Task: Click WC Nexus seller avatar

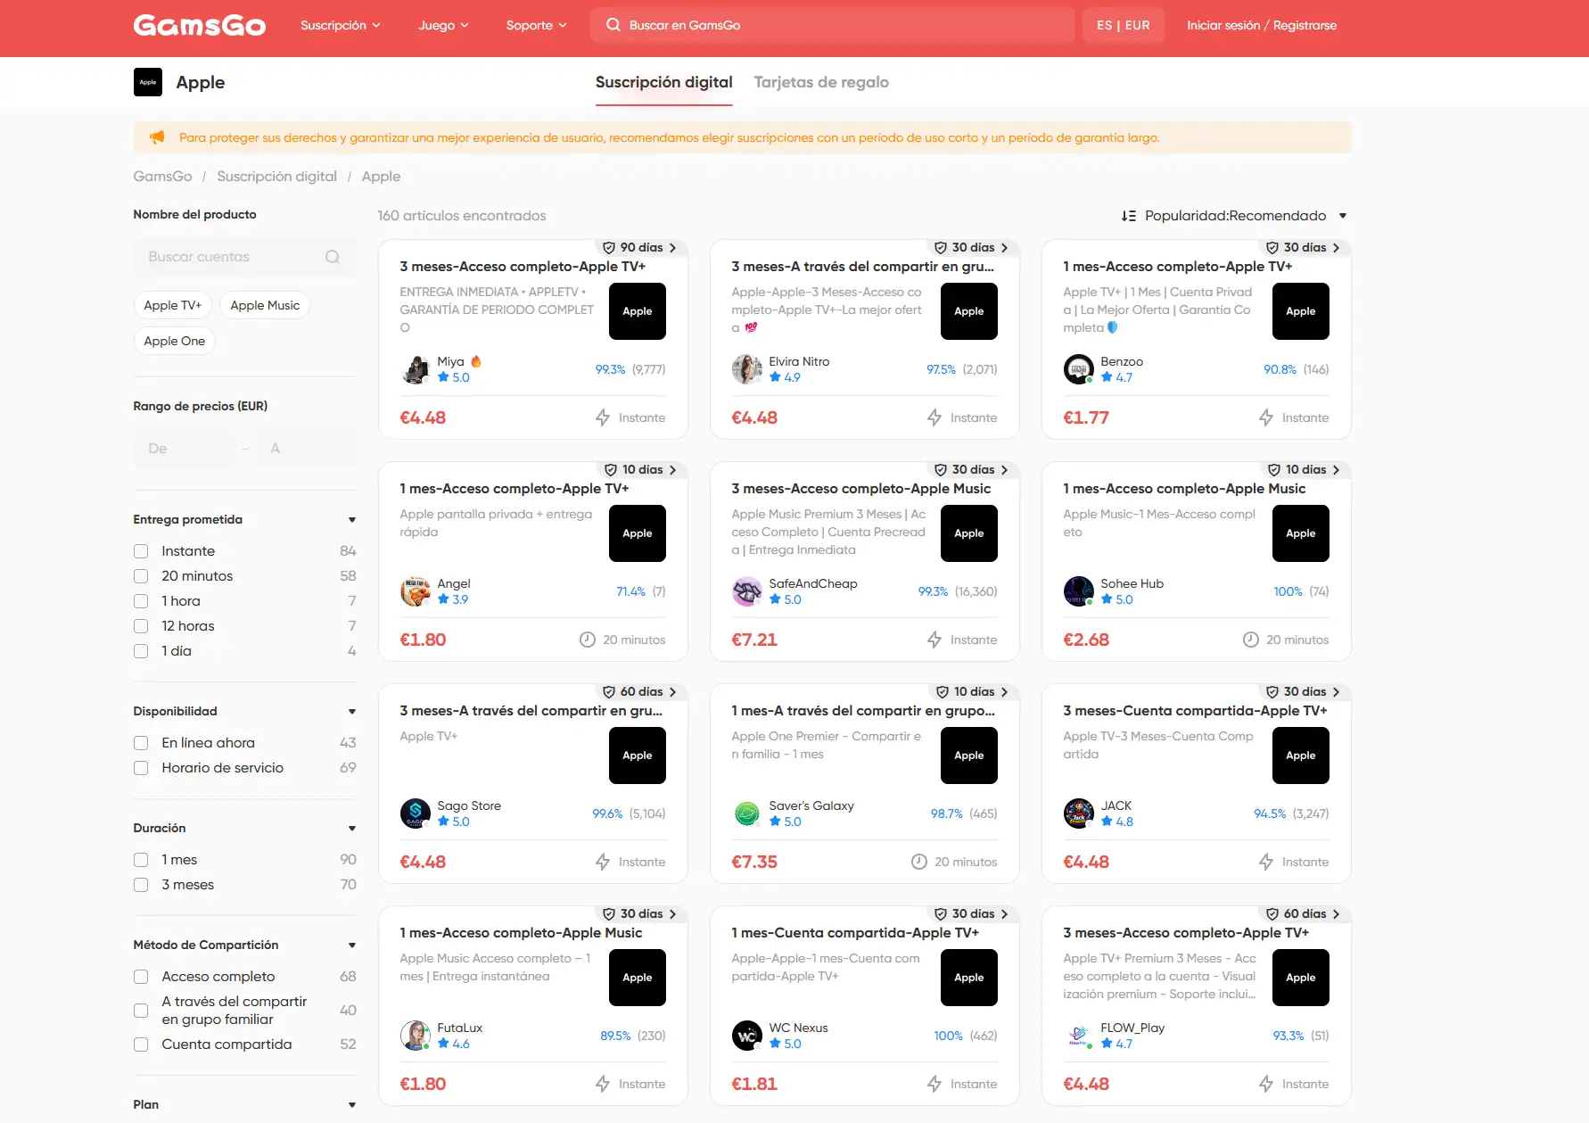Action: point(747,1036)
